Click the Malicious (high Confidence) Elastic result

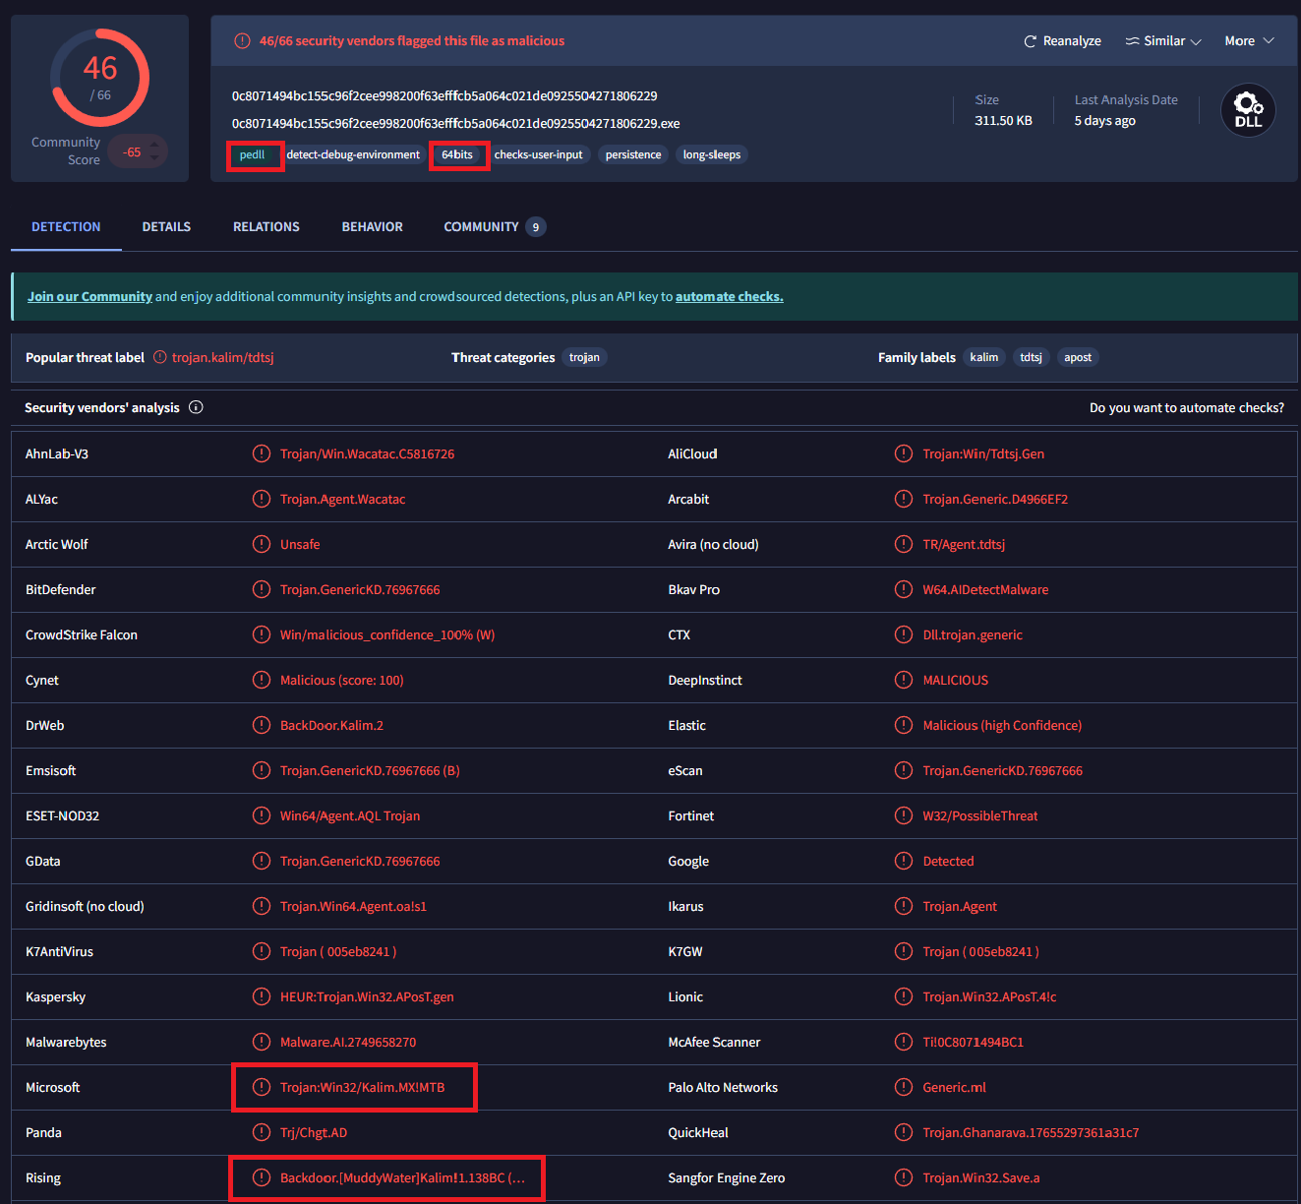coord(1002,725)
